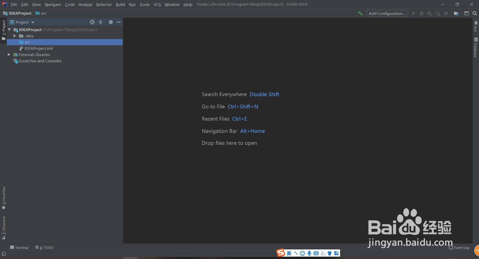This screenshot has height=259, width=479.
Task: Open the Project view selector dropdown
Action: pos(22,22)
